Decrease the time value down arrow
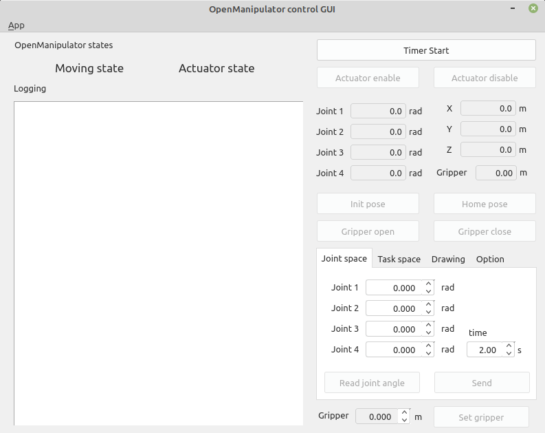This screenshot has width=545, height=433. tap(509, 354)
